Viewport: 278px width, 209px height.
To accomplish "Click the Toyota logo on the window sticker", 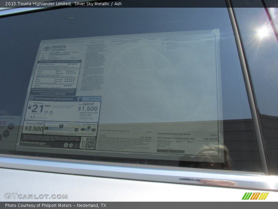I will point(47,49).
